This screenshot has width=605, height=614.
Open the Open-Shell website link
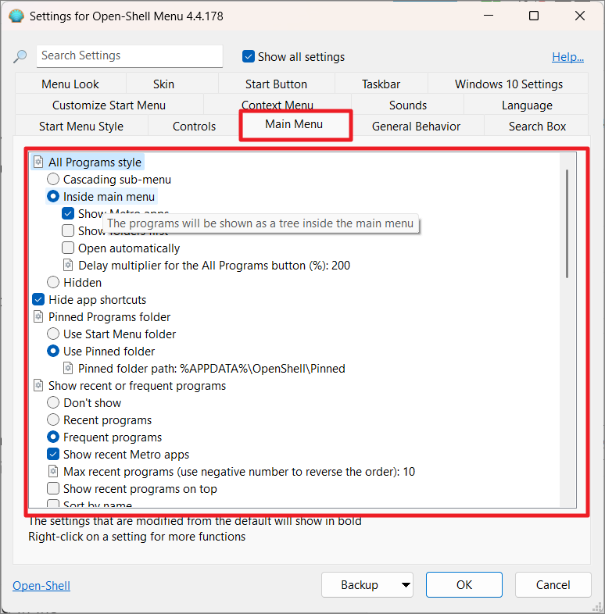point(41,585)
